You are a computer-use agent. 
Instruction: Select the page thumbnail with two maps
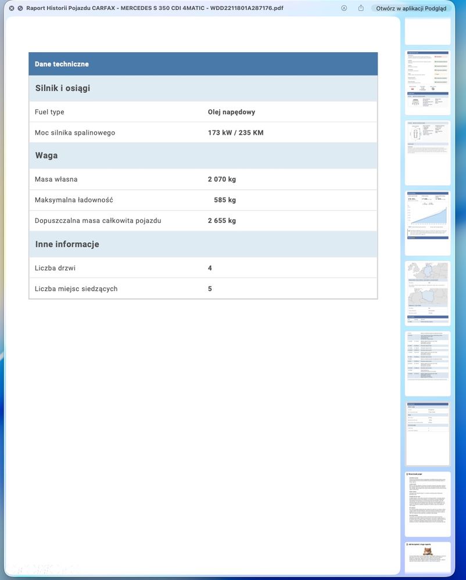[428, 293]
